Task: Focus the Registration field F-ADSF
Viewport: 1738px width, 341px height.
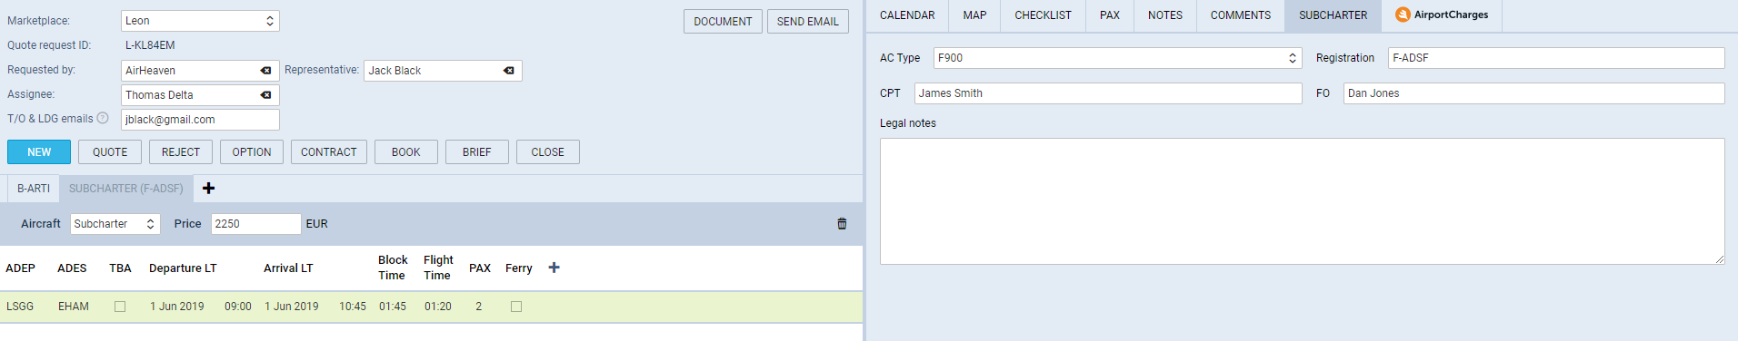Action: 1556,58
